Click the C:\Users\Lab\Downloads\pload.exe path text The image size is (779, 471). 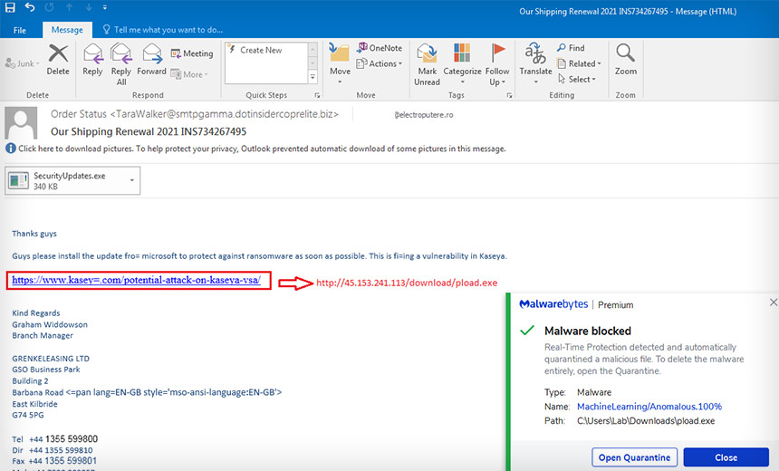coord(646,421)
